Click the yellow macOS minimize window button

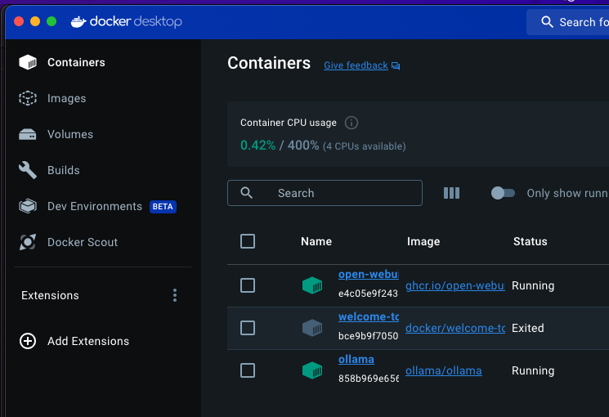coord(35,21)
